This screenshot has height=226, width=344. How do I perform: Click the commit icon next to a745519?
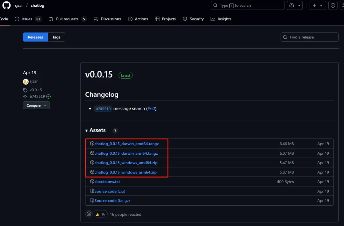25,96
